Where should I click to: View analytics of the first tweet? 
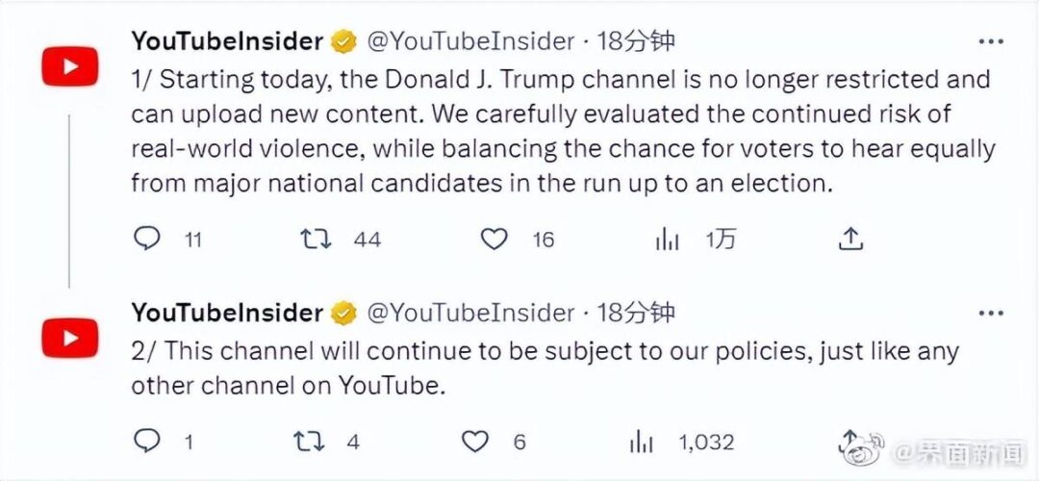pyautogui.click(x=667, y=240)
